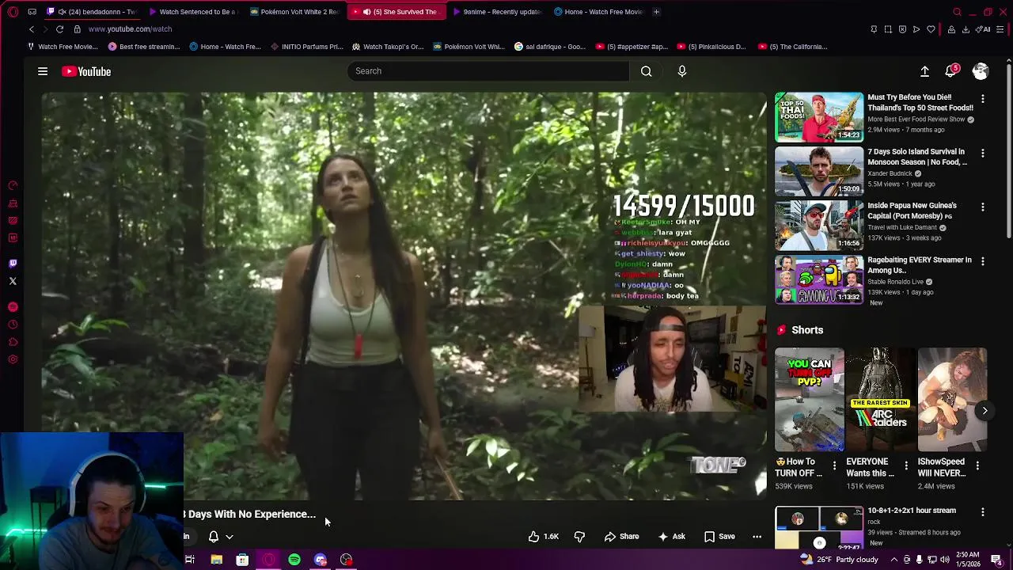Go to YouTube home via logo
Viewport: 1013px width, 570px height.
click(x=86, y=71)
